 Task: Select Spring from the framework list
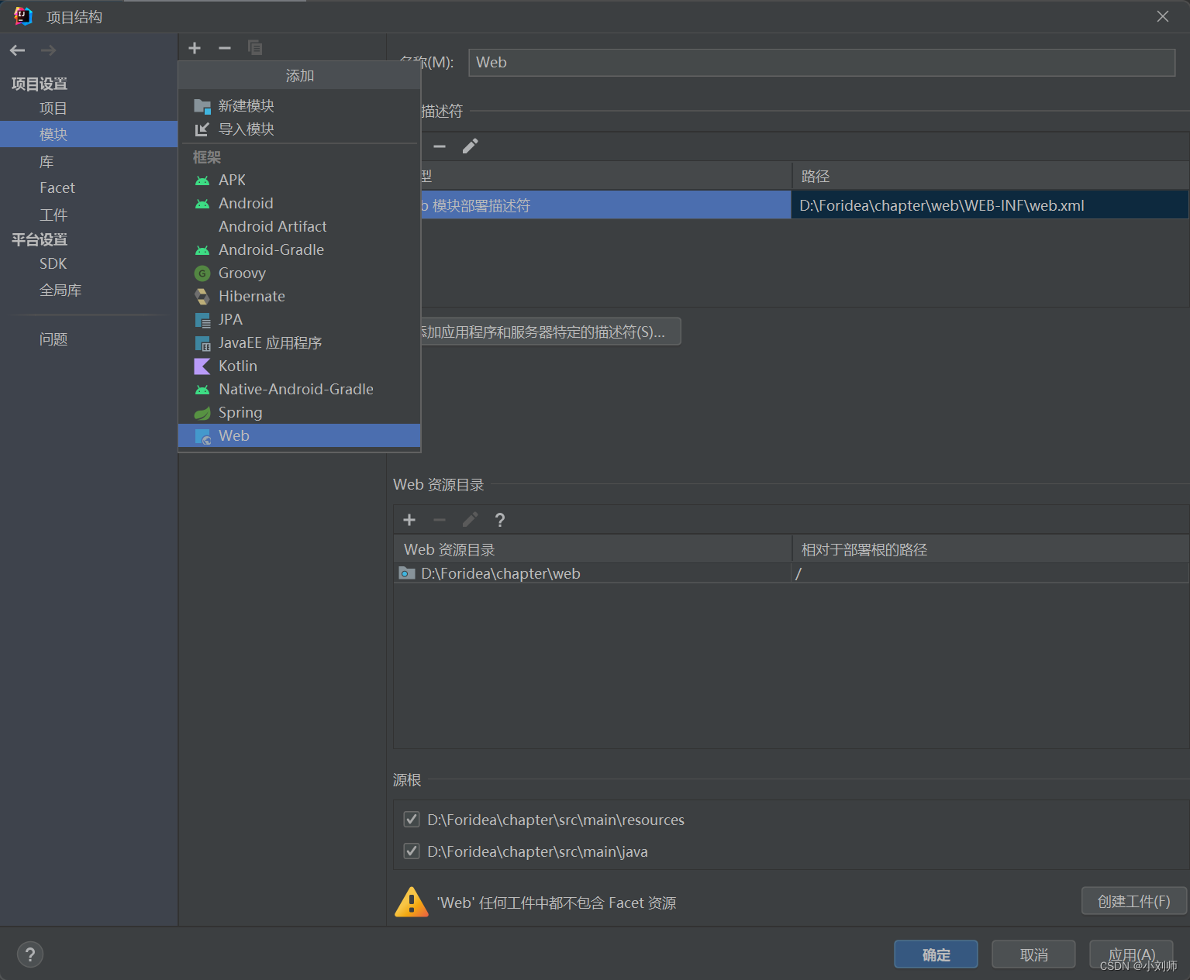pos(240,412)
